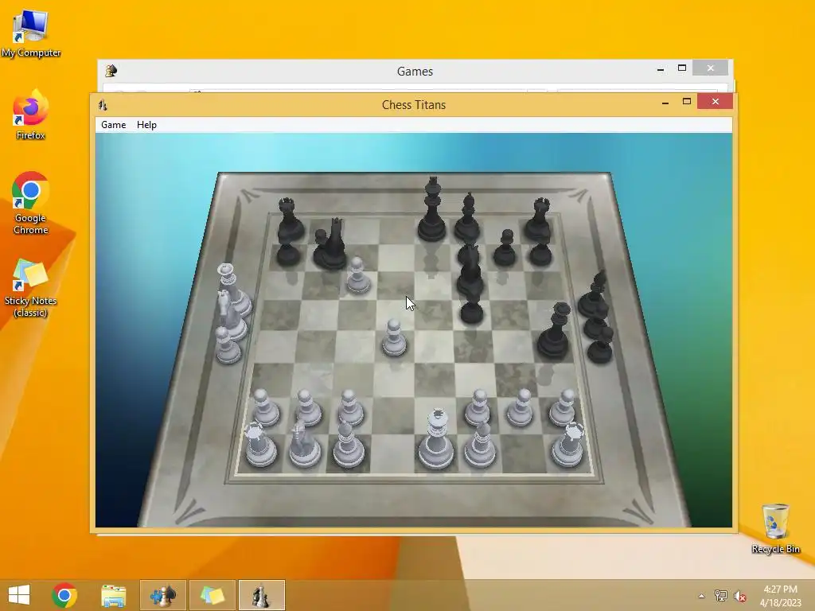This screenshot has width=815, height=611.
Task: Select the white rook on h1
Action: pyautogui.click(x=567, y=444)
